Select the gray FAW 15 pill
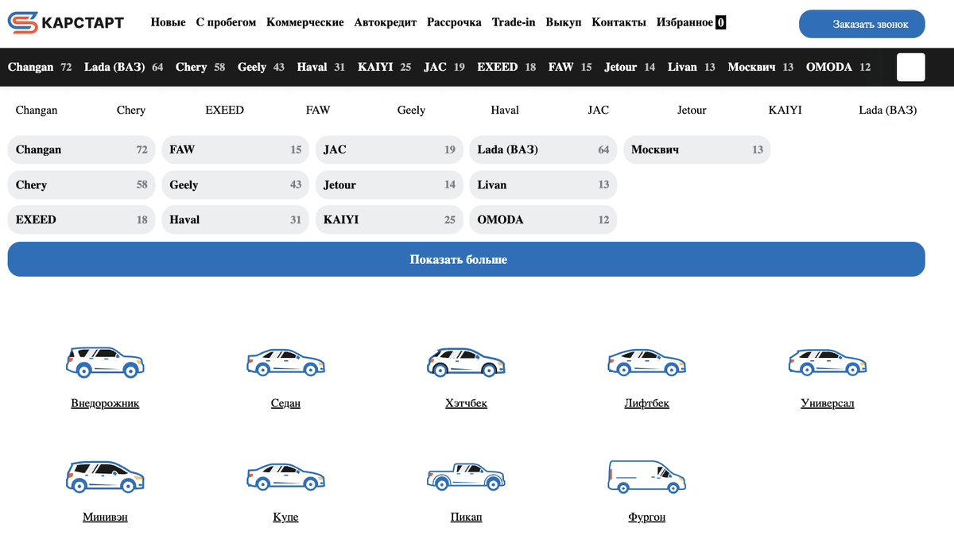The height and width of the screenshot is (559, 954). (x=235, y=149)
